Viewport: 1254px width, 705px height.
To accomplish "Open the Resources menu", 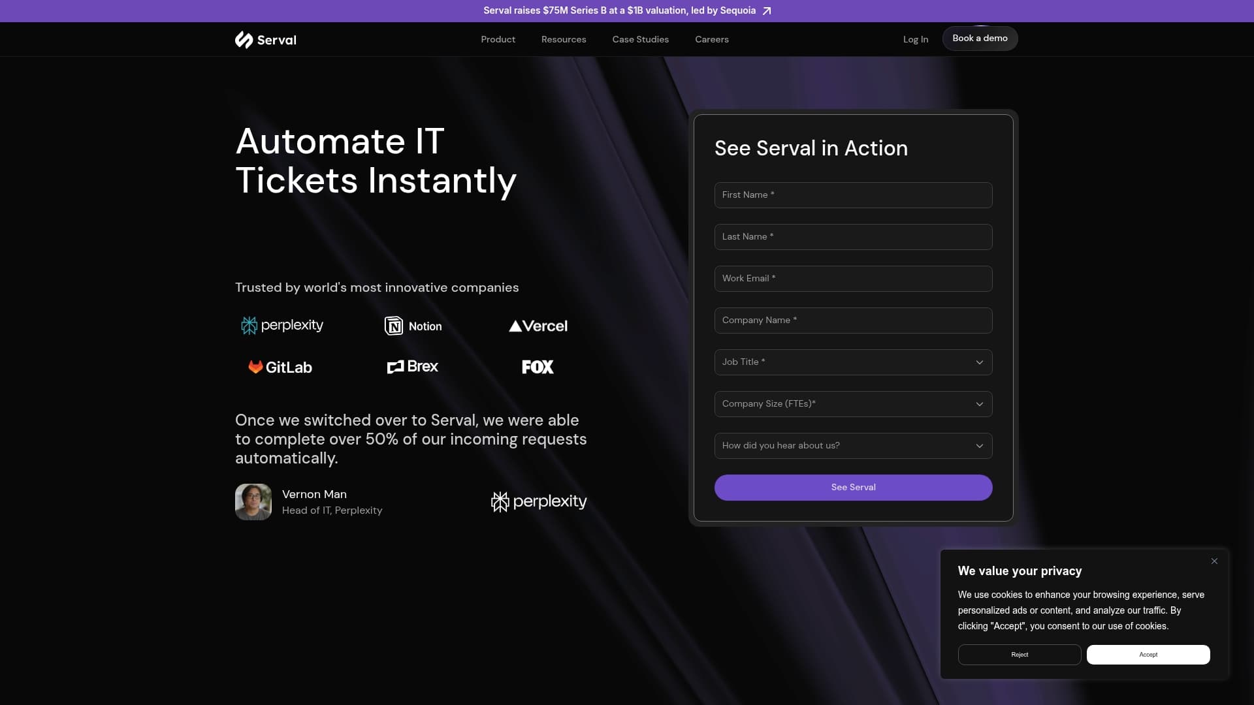I will point(564,39).
